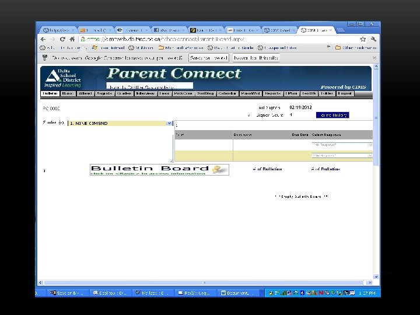Open the Interview menu tab
This screenshot has width=420, height=315.
[x=145, y=93]
